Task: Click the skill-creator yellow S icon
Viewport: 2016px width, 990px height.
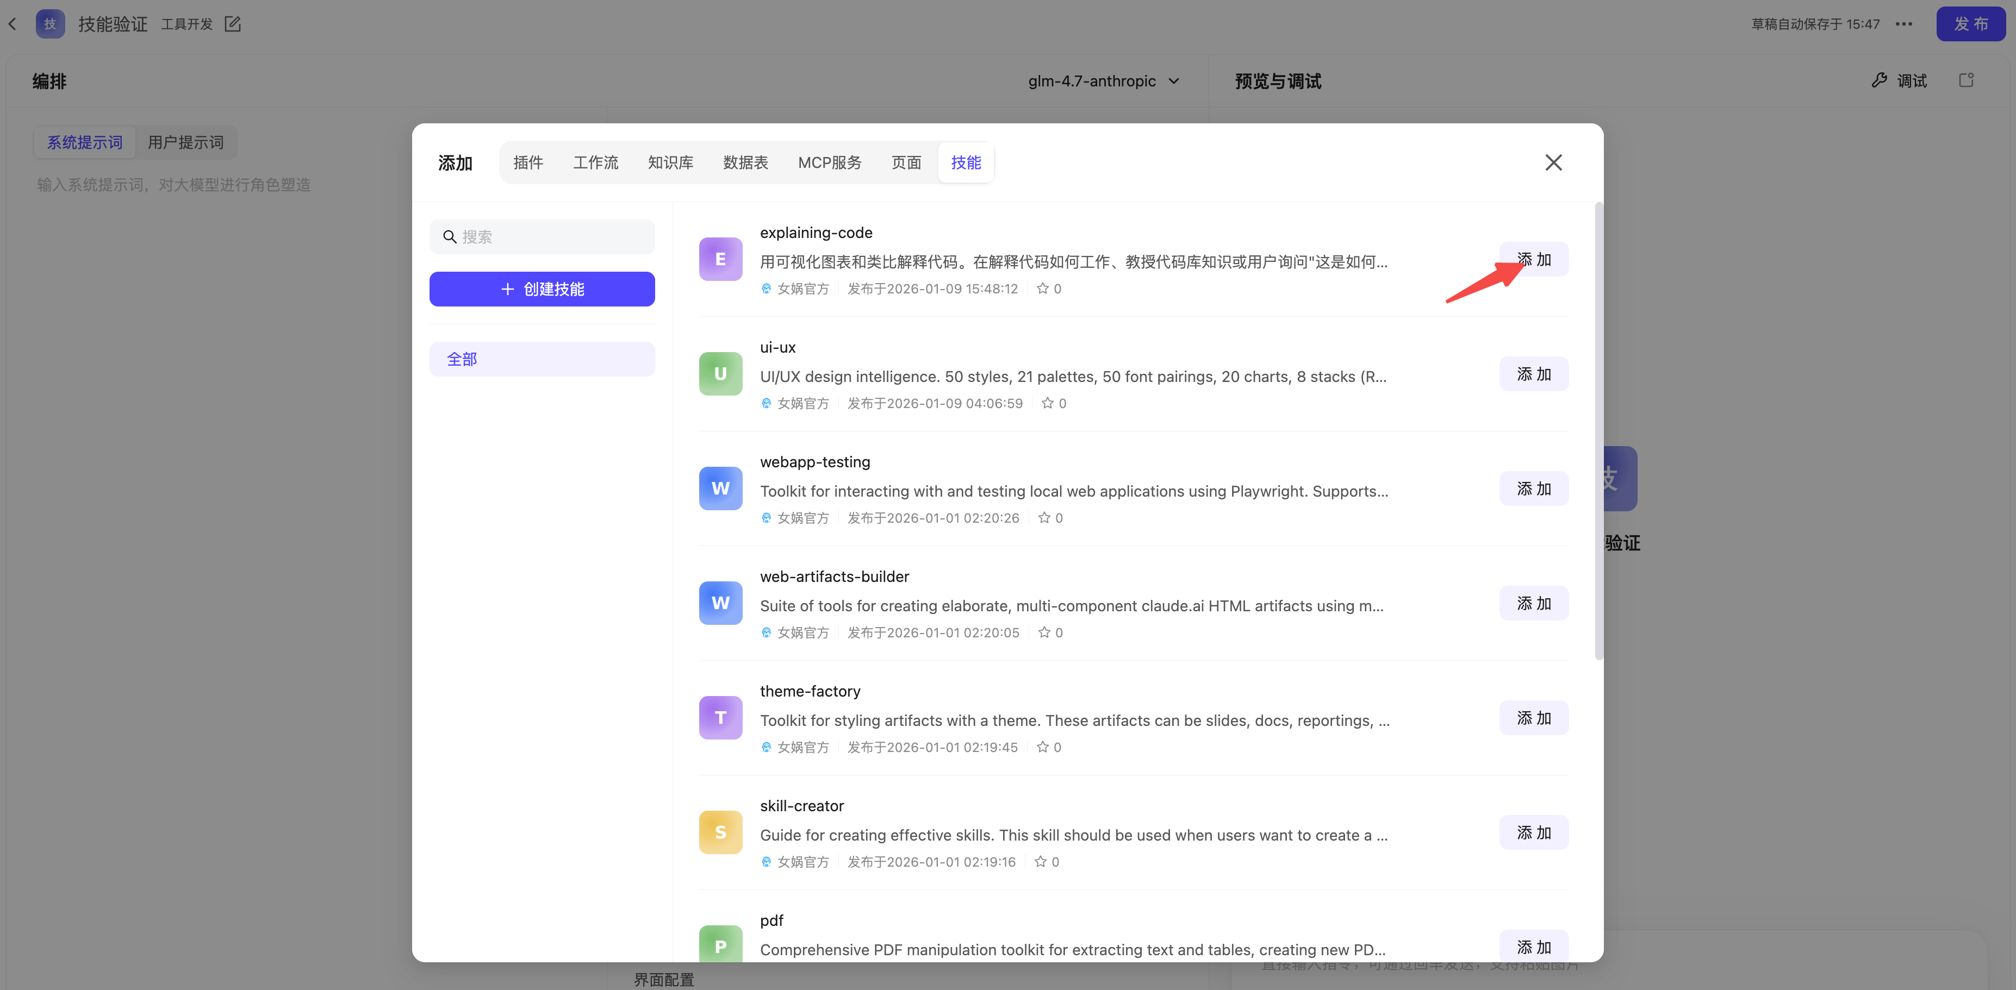Action: click(720, 832)
